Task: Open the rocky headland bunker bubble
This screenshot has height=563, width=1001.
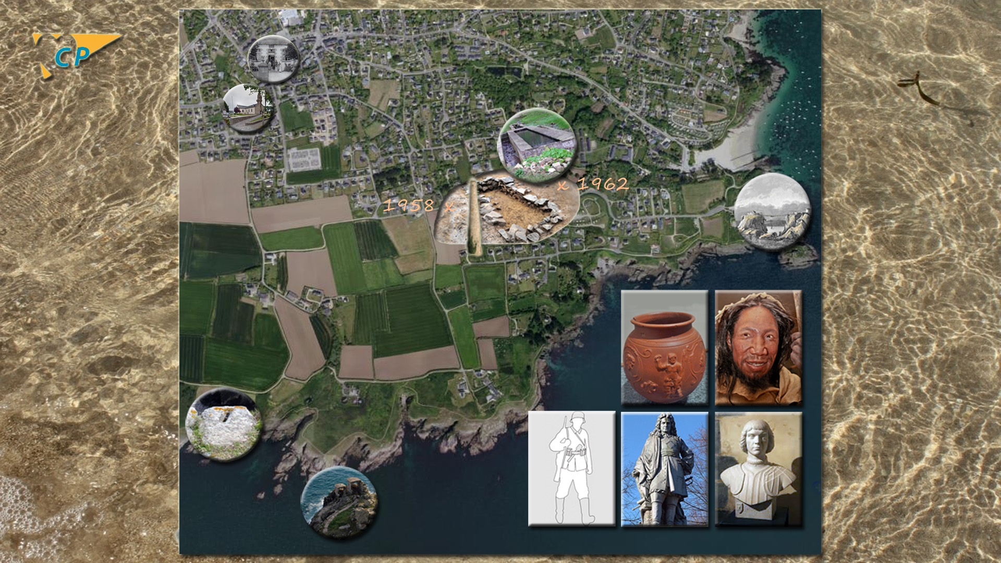Action: point(339,502)
